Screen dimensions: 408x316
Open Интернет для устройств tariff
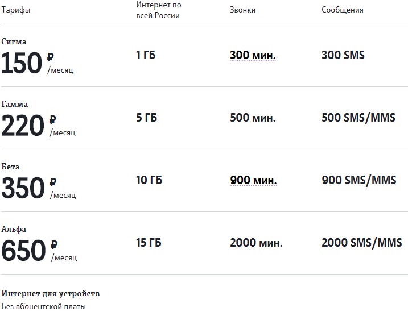click(x=51, y=293)
